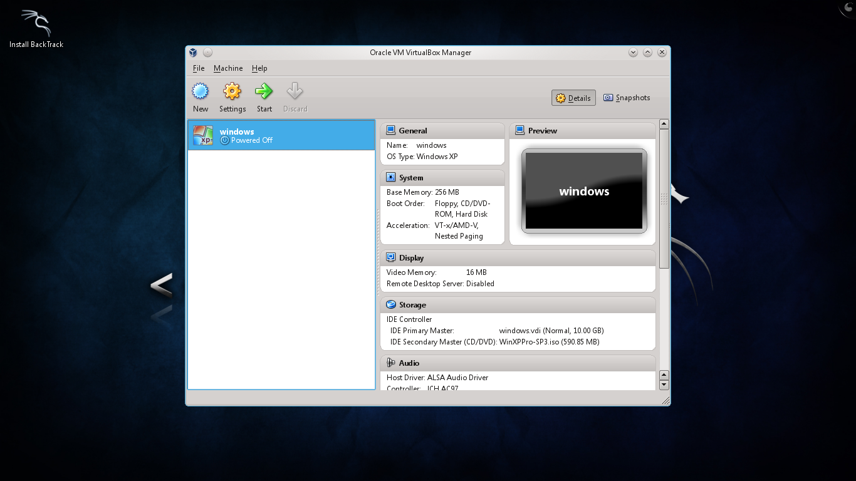Maximize the VirtualBox Manager window
This screenshot has width=856, height=481.
click(647, 53)
